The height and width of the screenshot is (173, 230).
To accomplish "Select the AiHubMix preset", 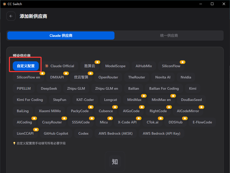I will (144, 66).
